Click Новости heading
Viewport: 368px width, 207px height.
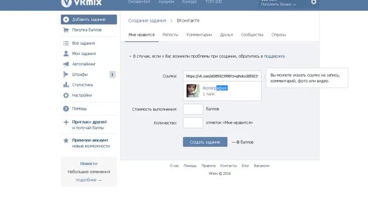(89, 163)
